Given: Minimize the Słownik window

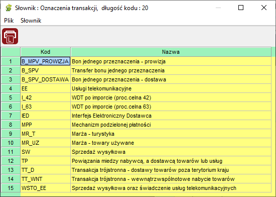Looking at the screenshot, I should pos(218,8).
